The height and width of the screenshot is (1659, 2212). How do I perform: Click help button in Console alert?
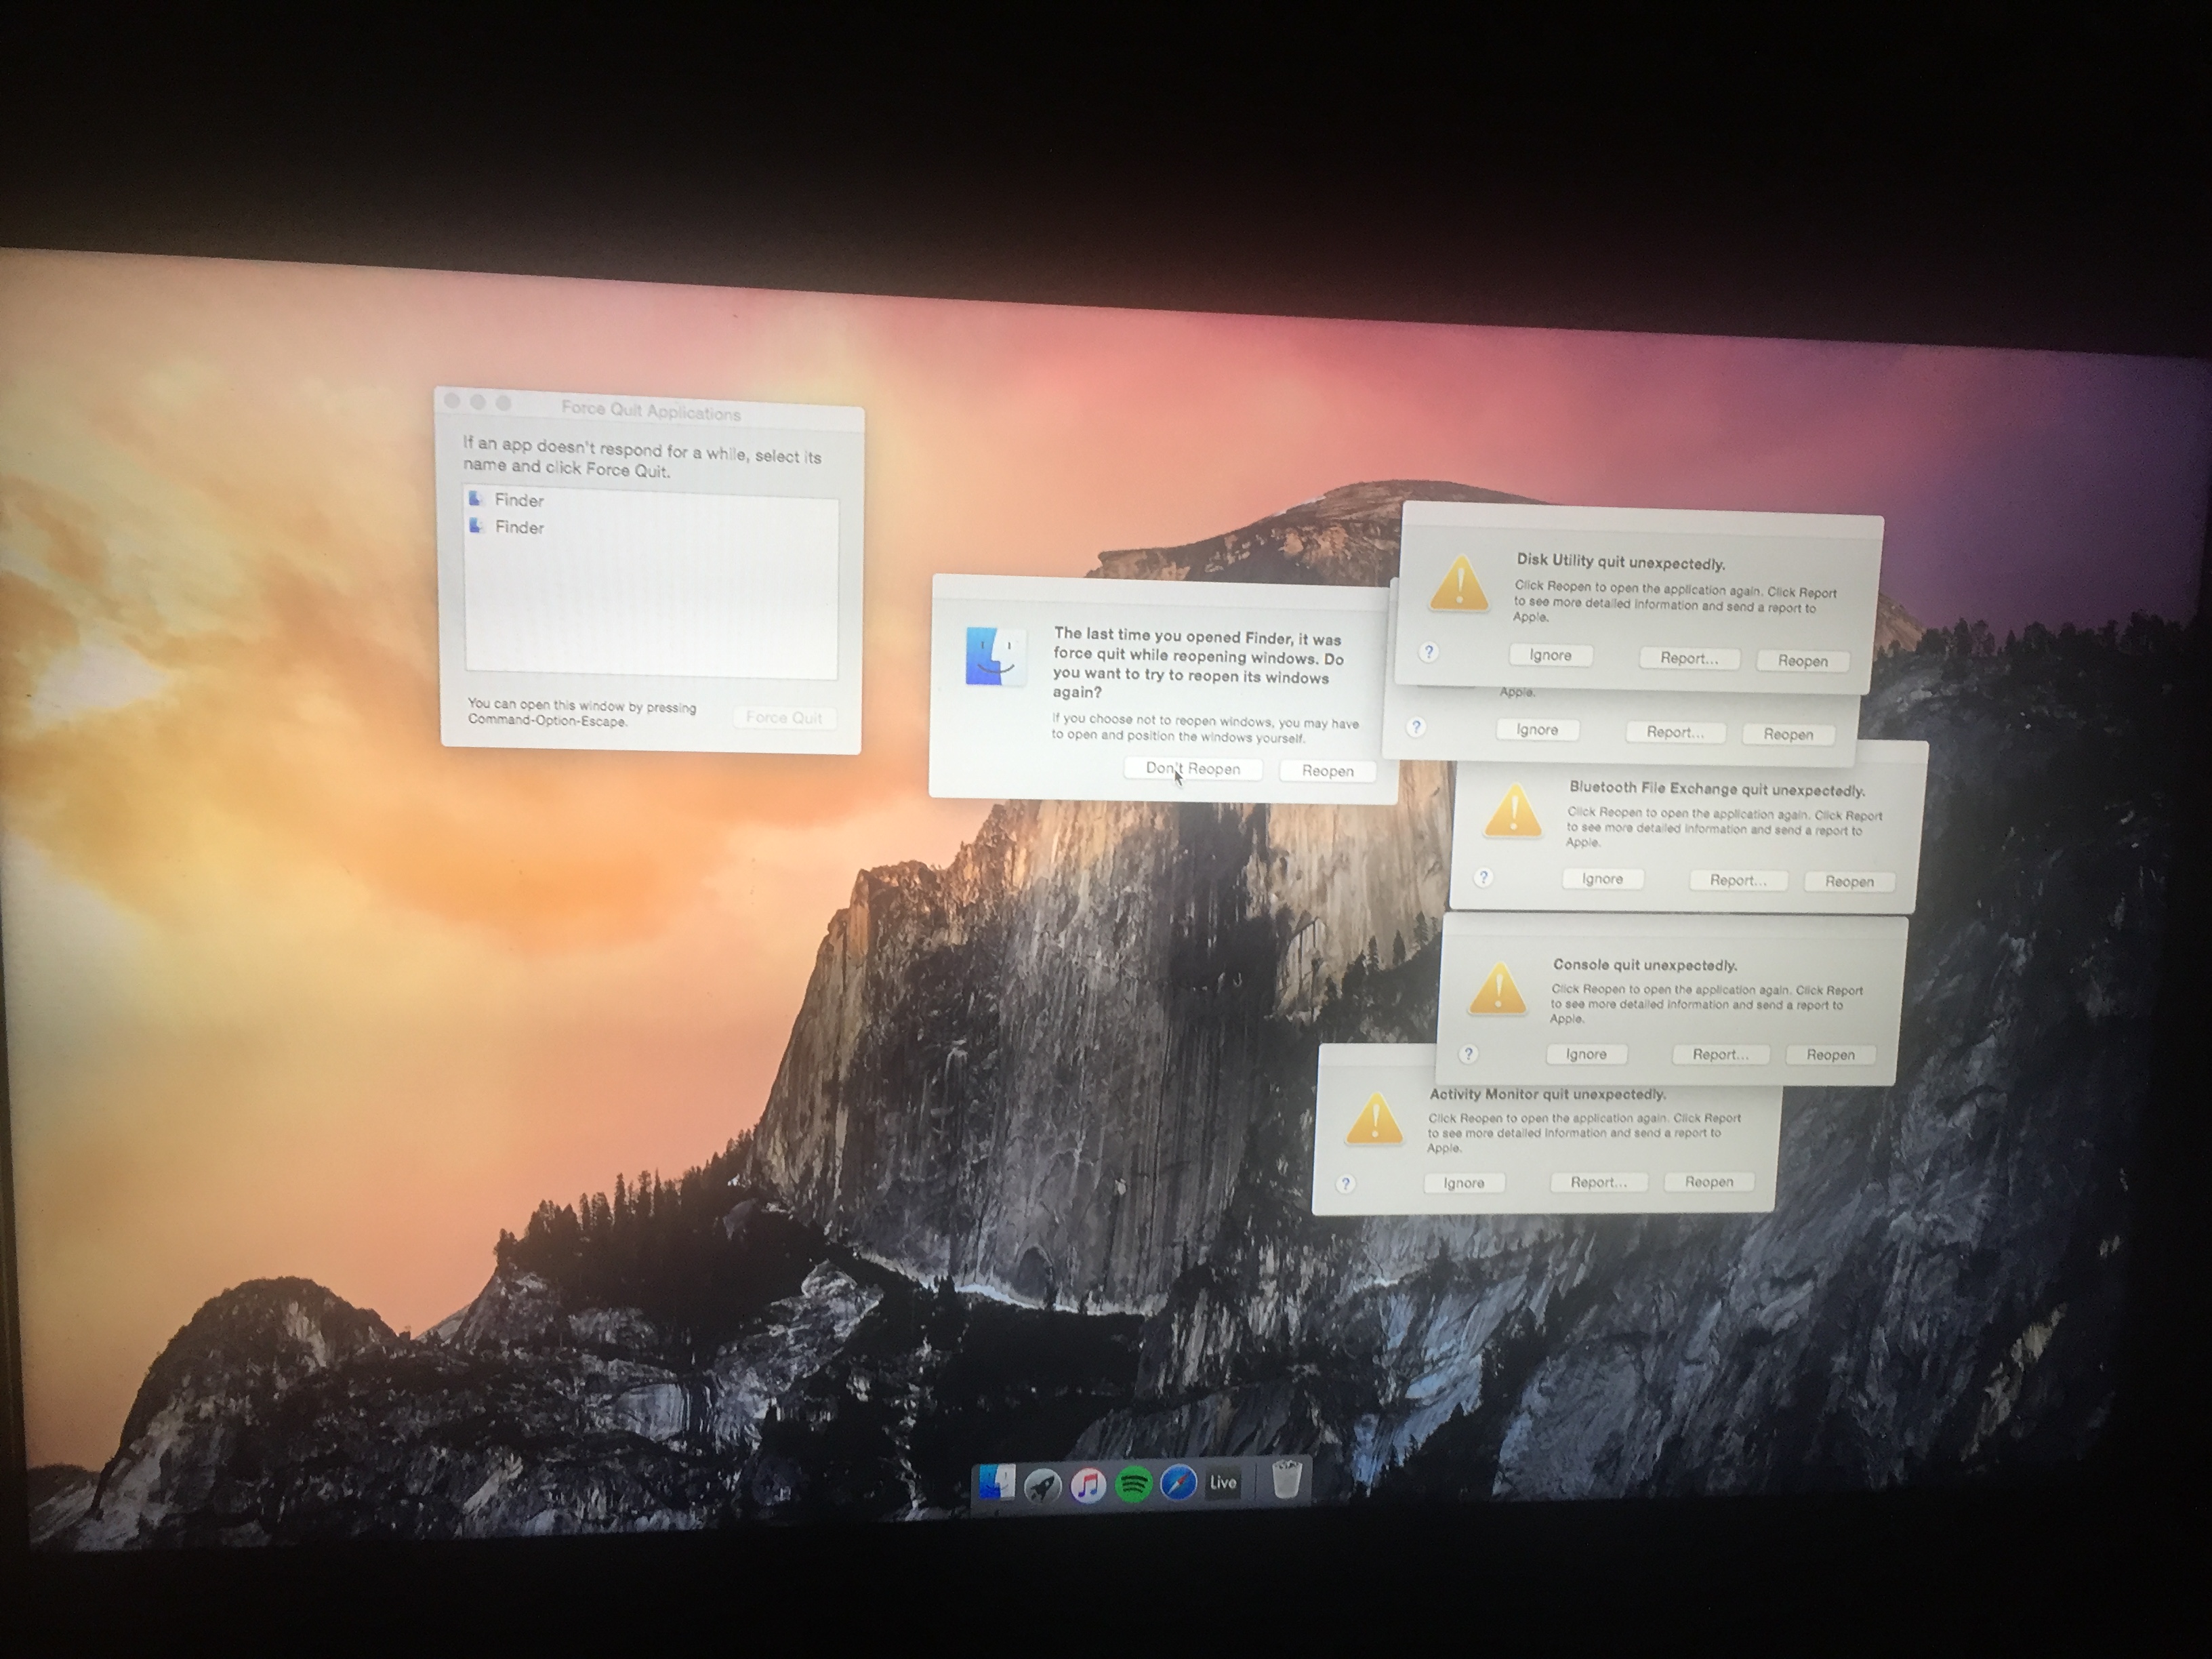click(1468, 1053)
